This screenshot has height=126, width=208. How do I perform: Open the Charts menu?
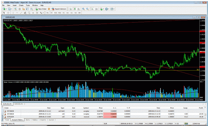pyautogui.click(x=21, y=5)
